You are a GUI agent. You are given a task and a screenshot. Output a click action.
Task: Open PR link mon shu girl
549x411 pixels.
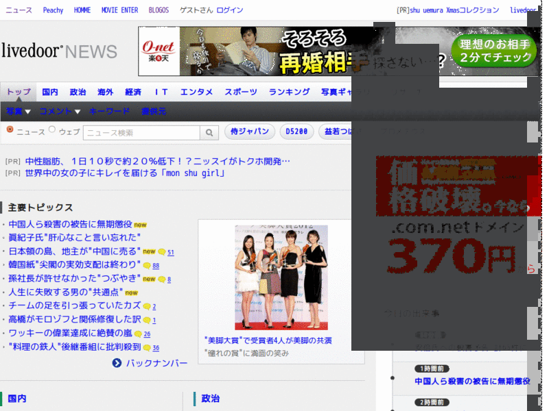click(125, 173)
